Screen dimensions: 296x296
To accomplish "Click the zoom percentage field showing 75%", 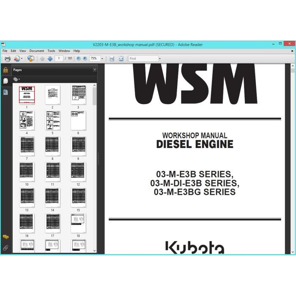I will pyautogui.click(x=95, y=58).
